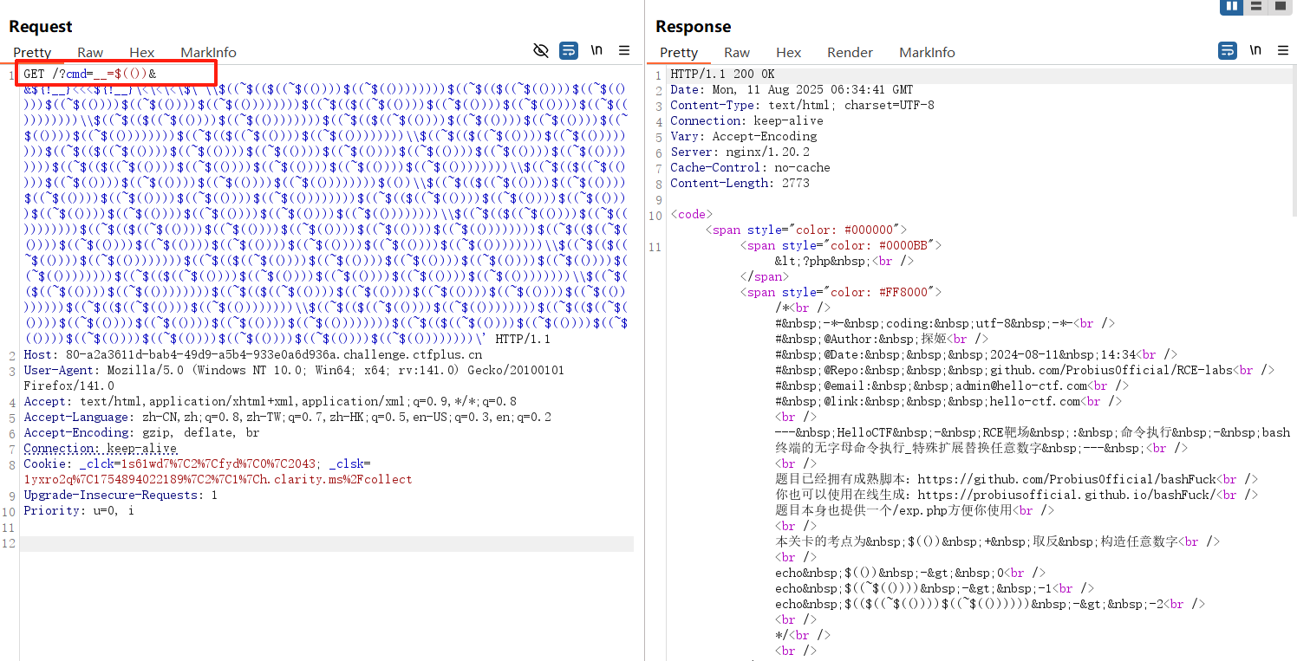Screen dimensions: 1297x661
Task: Click 'Content-Length: 2773' header
Action: click(740, 184)
